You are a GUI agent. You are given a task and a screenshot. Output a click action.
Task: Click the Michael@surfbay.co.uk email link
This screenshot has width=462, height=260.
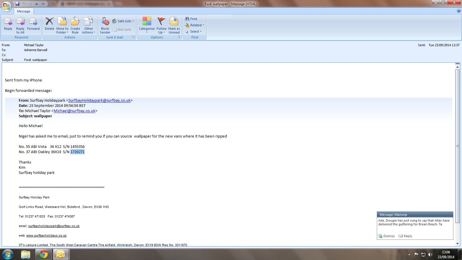[x=74, y=111]
